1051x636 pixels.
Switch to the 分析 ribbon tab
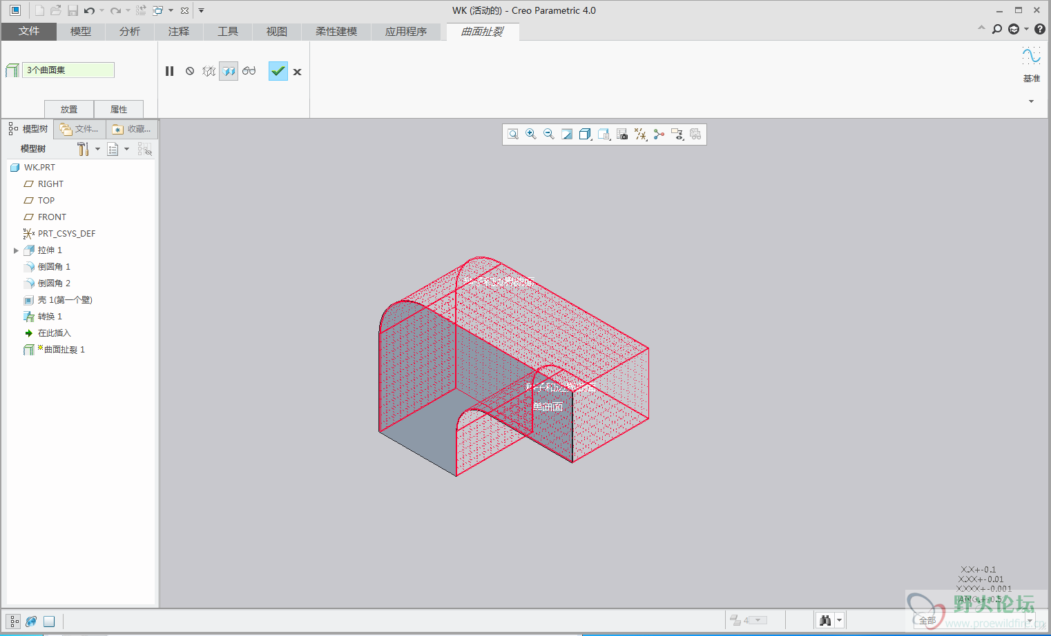(x=130, y=31)
